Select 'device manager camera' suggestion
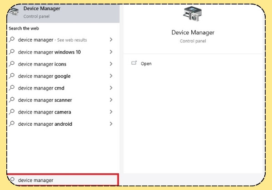272x190 pixels. click(x=63, y=112)
